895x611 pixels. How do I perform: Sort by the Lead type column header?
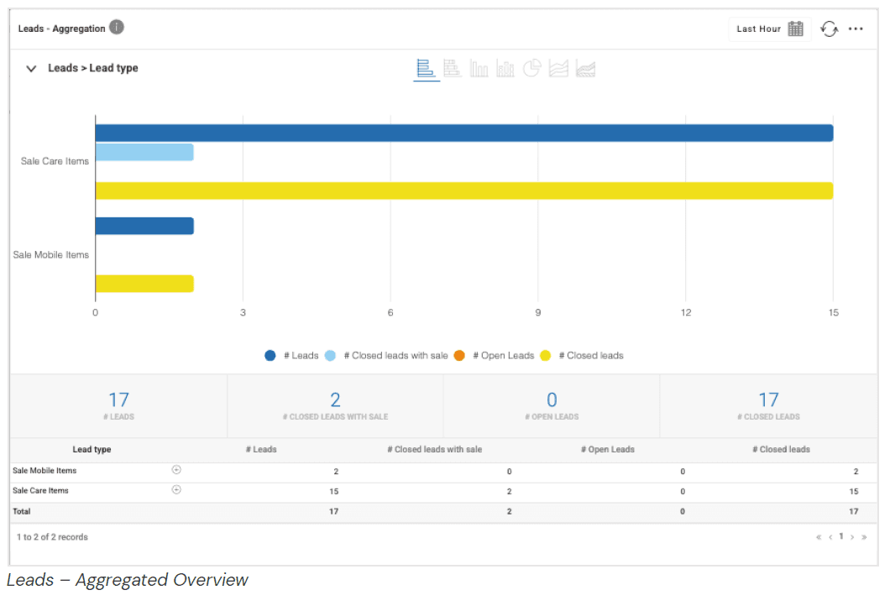pos(92,450)
